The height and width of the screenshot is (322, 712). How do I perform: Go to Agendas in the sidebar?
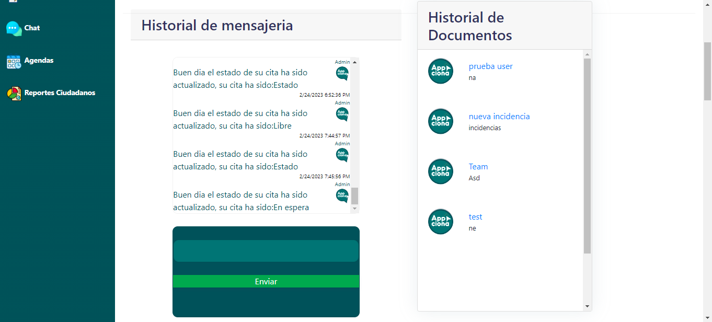click(x=39, y=61)
